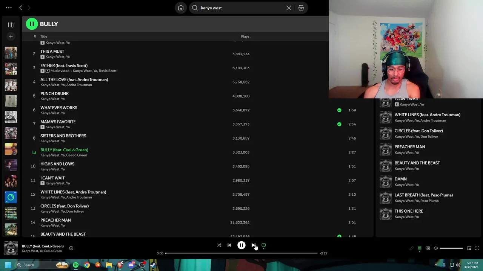Image resolution: width=483 pixels, height=271 pixels.
Task: Add BULLY to Liked Songs in player bar
Action: (x=71, y=248)
